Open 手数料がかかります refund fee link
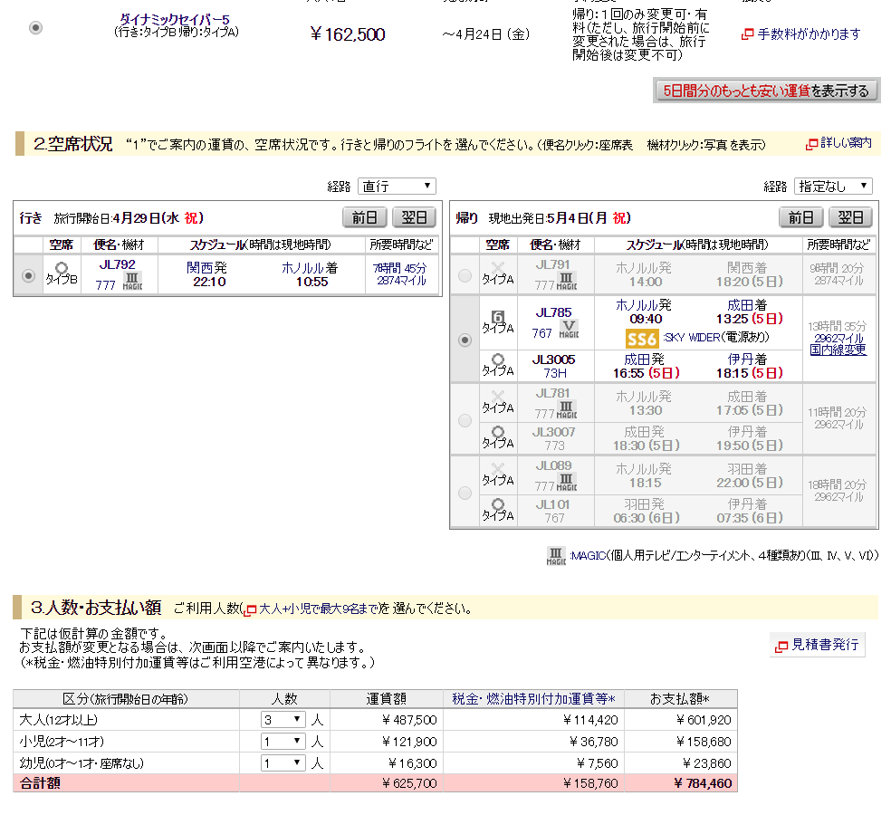Viewport: 891px width, 815px height. [x=809, y=34]
